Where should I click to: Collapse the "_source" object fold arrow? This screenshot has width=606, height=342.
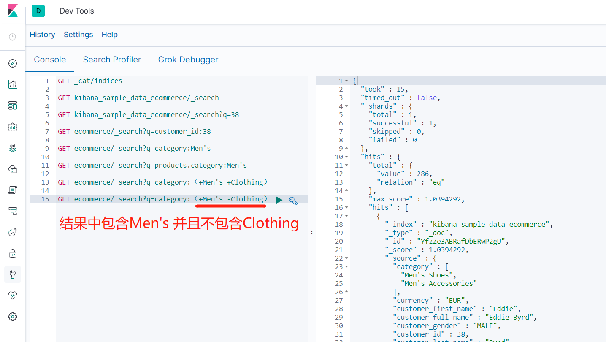(347, 258)
